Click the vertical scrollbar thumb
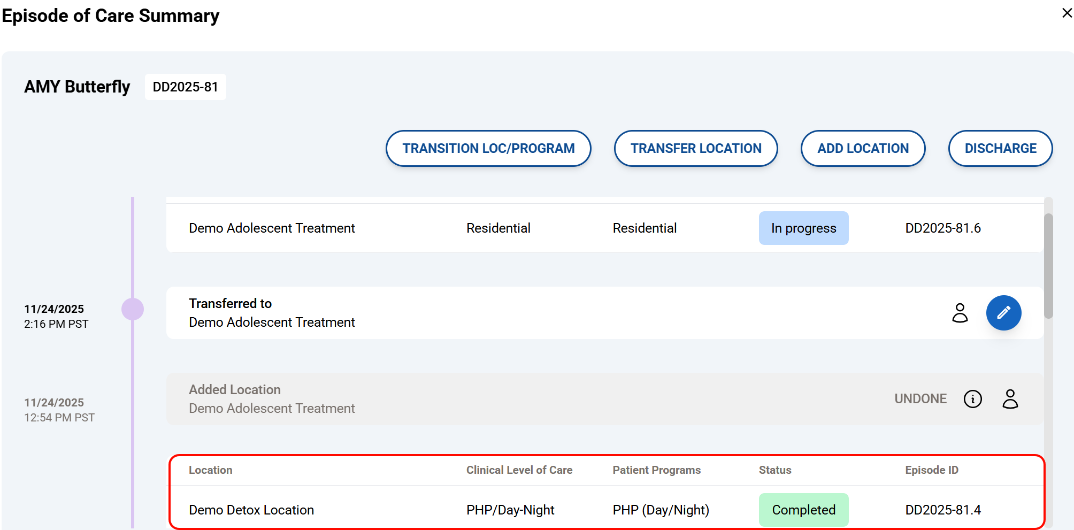The width and height of the screenshot is (1074, 530). click(x=1048, y=266)
